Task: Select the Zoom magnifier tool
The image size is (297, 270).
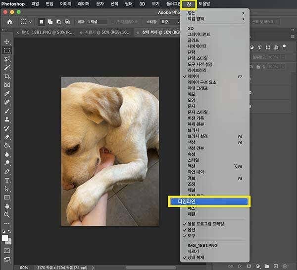Action: 7,215
